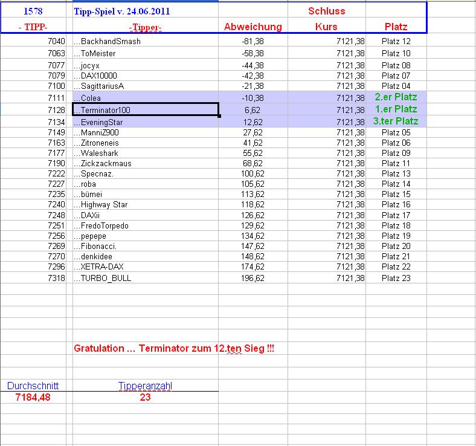Click on the SagittariusA cell
The height and width of the screenshot is (446, 476).
click(146, 86)
